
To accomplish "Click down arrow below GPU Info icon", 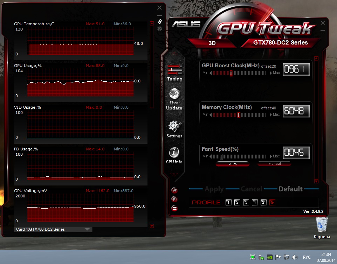I will 174,174.
